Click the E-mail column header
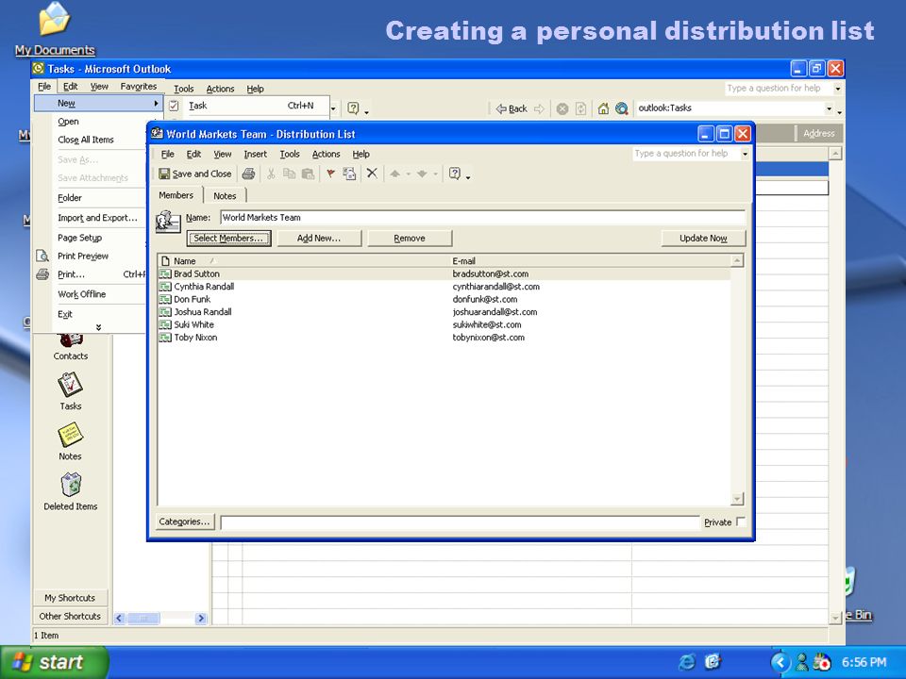Image resolution: width=906 pixels, height=679 pixels. coord(591,261)
